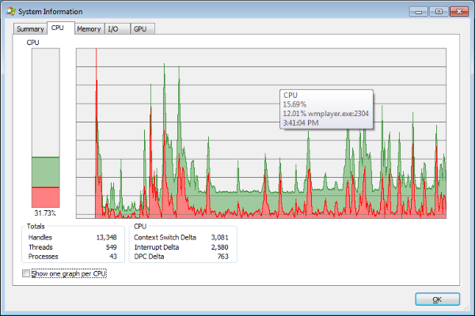Switch to the Summary tab
This screenshot has width=475, height=316.
[x=30, y=29]
